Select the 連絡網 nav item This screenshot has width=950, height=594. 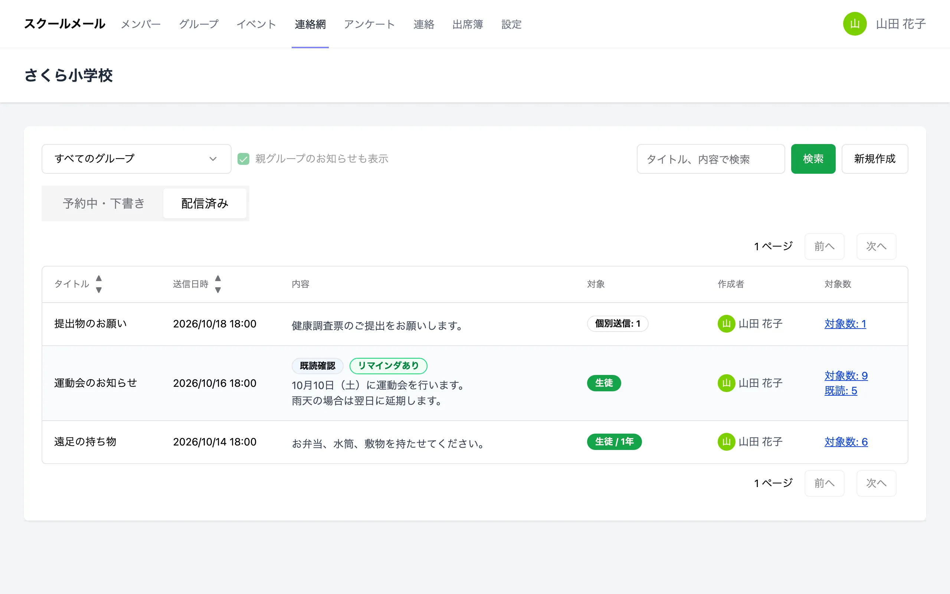(310, 25)
